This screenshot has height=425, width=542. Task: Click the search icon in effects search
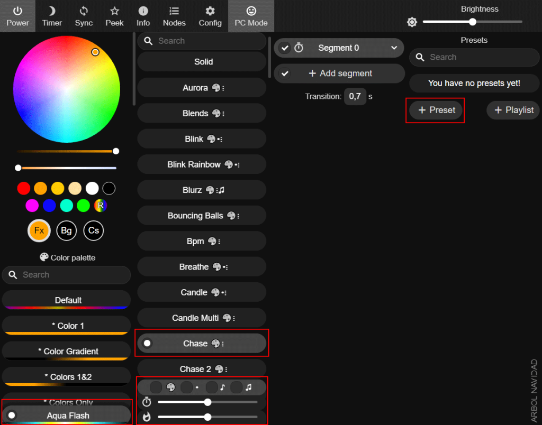click(x=148, y=41)
